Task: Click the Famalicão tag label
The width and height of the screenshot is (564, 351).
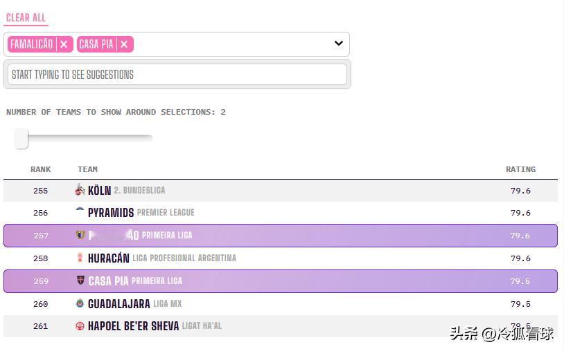Action: pyautogui.click(x=32, y=44)
